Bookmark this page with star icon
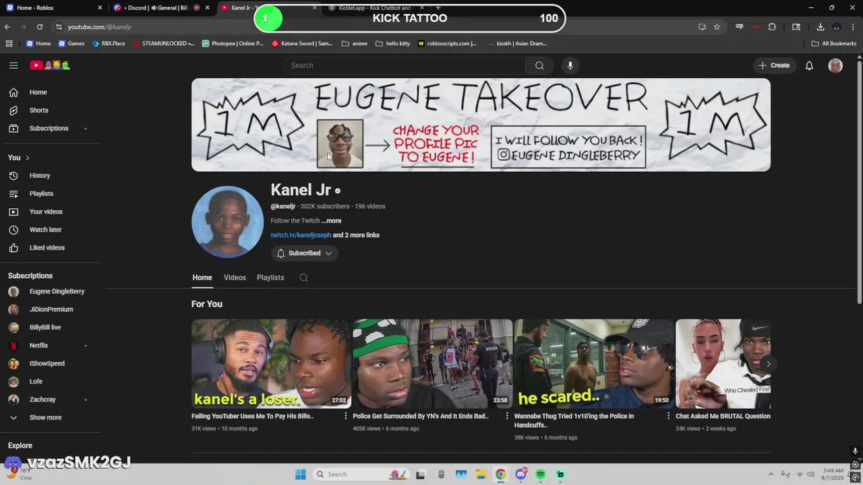This screenshot has height=485, width=863. click(717, 27)
